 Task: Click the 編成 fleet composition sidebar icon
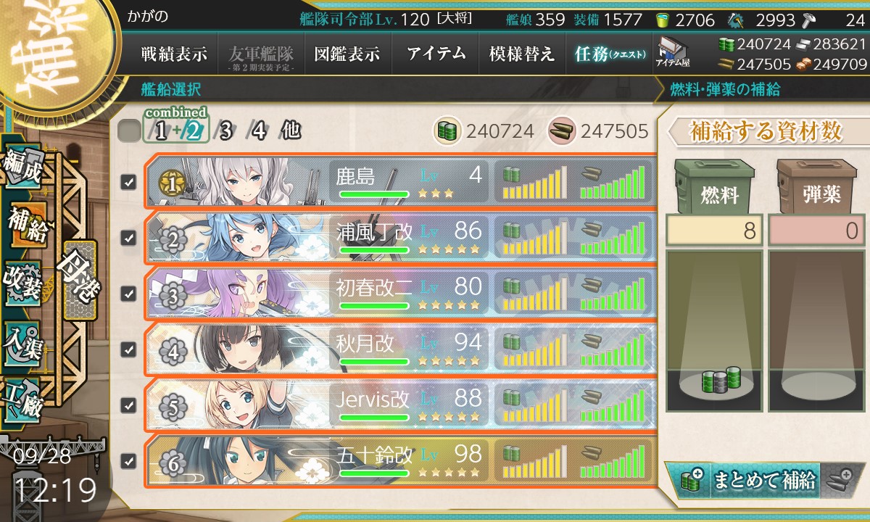tap(23, 166)
